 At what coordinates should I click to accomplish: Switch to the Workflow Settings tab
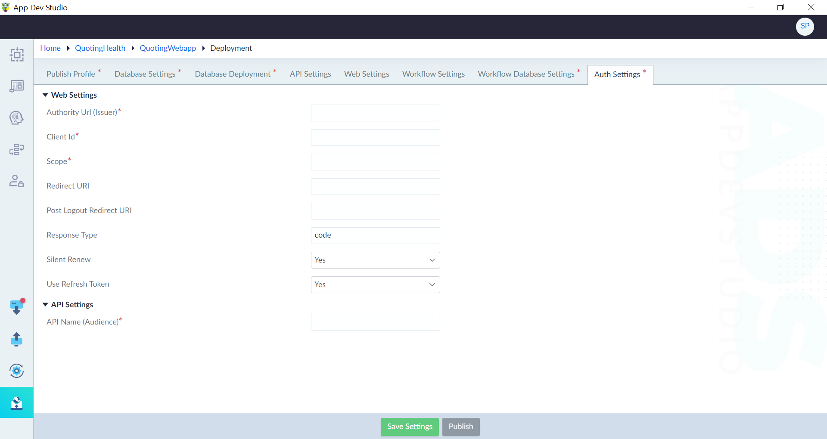coord(433,74)
